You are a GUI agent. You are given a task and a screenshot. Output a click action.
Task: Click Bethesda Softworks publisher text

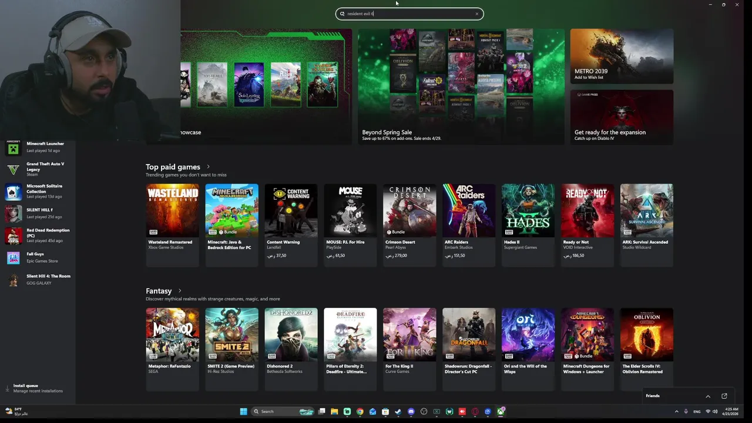[284, 371]
